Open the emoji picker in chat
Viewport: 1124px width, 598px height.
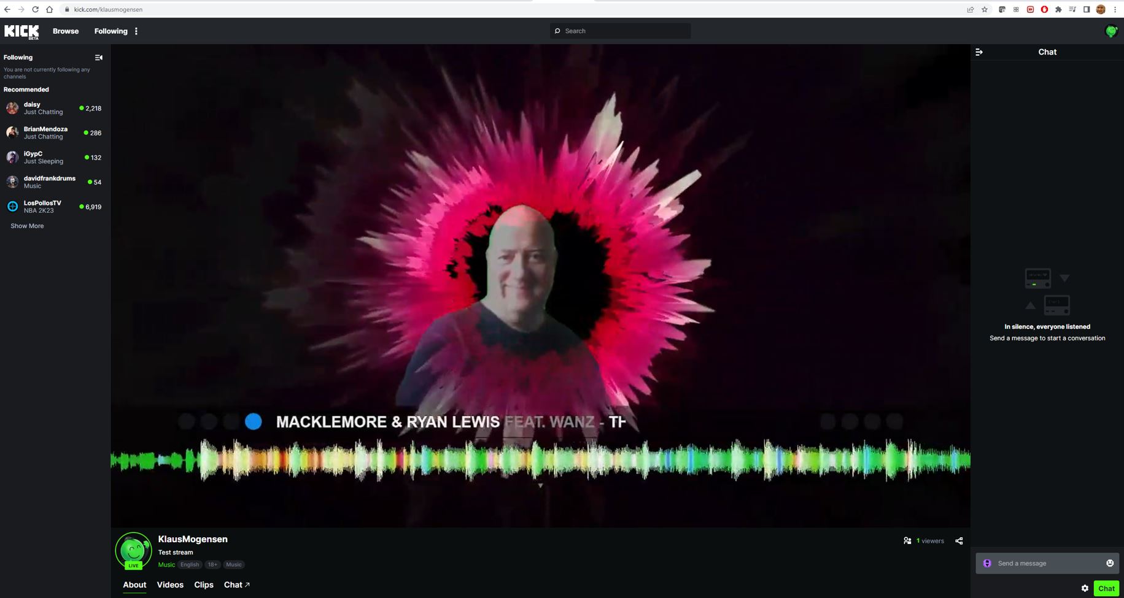tap(1110, 563)
